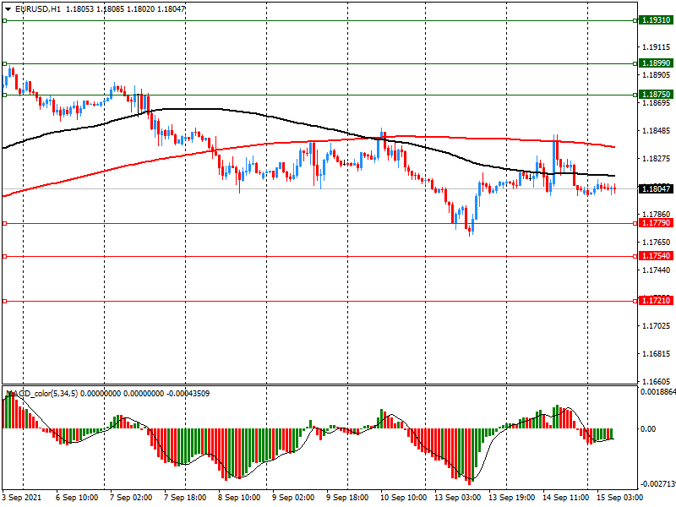The width and height of the screenshot is (676, 507).
Task: Click the EURUSD,H1 chart title text
Action: coord(38,9)
